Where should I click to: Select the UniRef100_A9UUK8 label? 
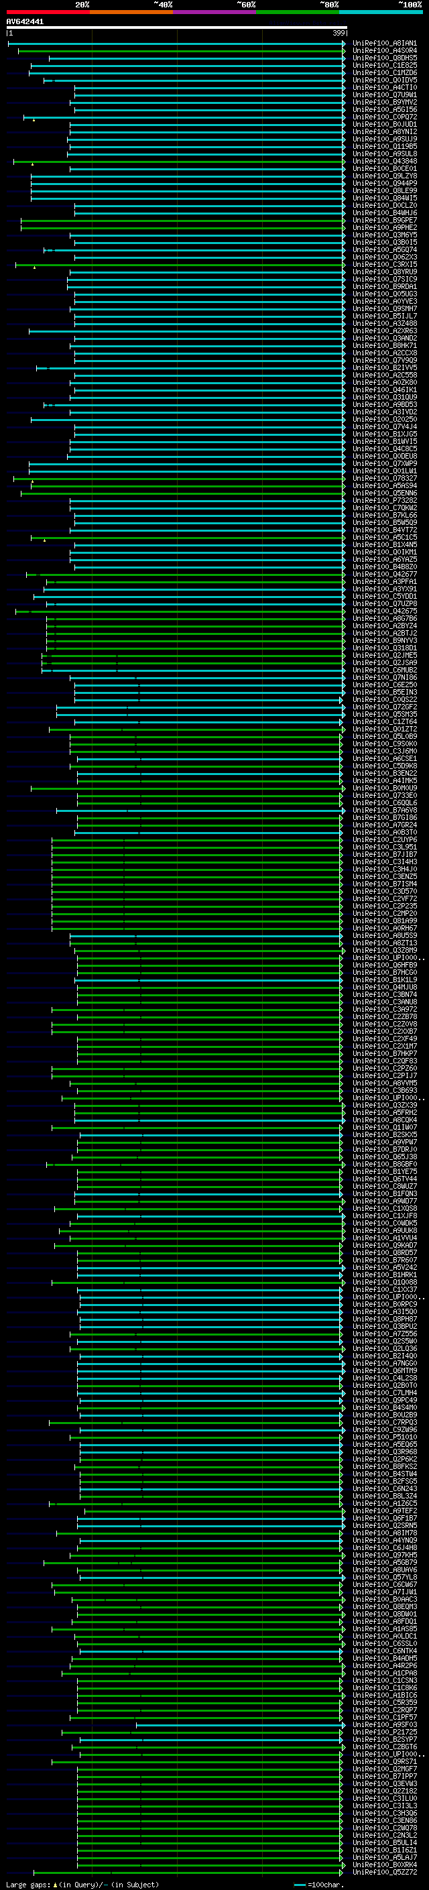coord(384,1230)
